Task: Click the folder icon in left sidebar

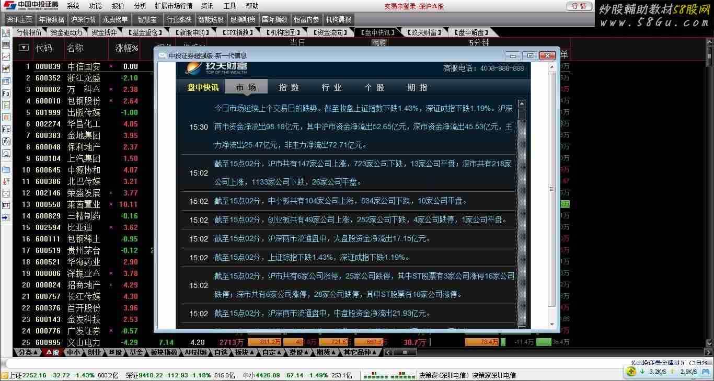Action: (6, 169)
